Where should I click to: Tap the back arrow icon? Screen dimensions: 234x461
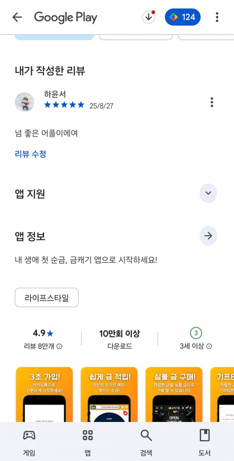17,17
